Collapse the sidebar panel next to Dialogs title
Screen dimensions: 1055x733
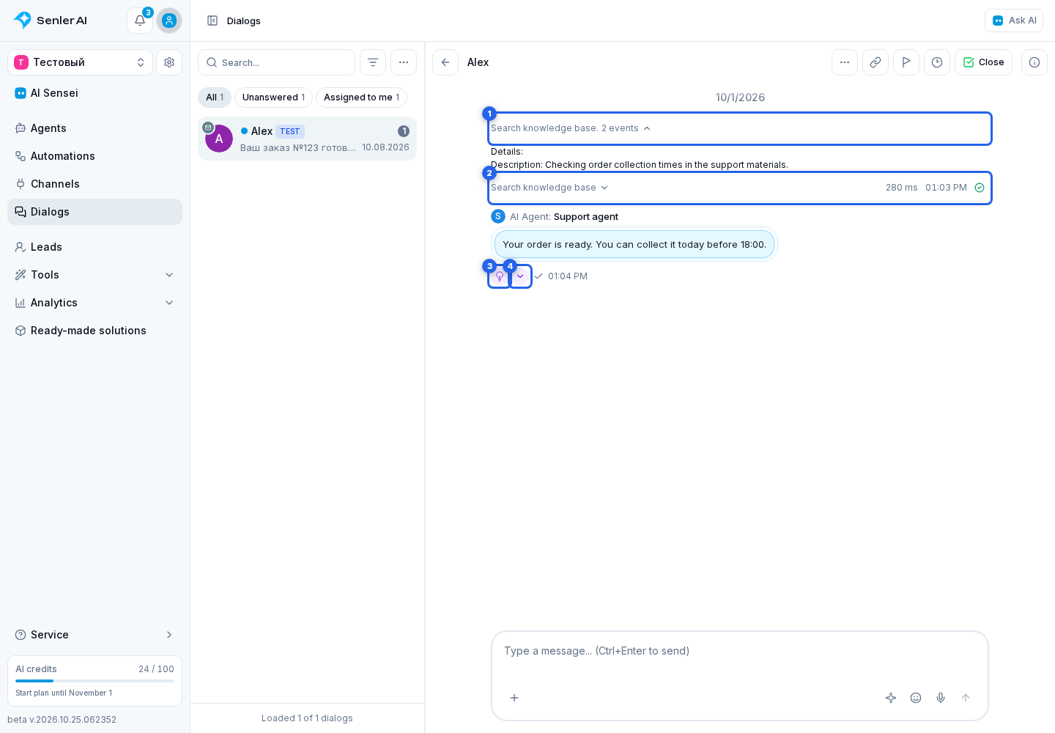[212, 21]
